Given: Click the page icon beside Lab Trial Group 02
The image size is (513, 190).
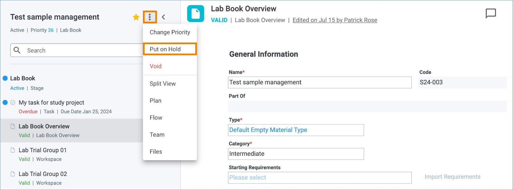Looking at the screenshot, I should coord(13,174).
